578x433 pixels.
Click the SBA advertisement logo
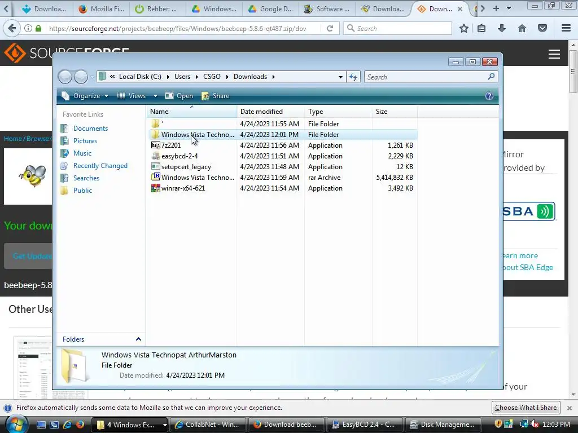pyautogui.click(x=528, y=211)
